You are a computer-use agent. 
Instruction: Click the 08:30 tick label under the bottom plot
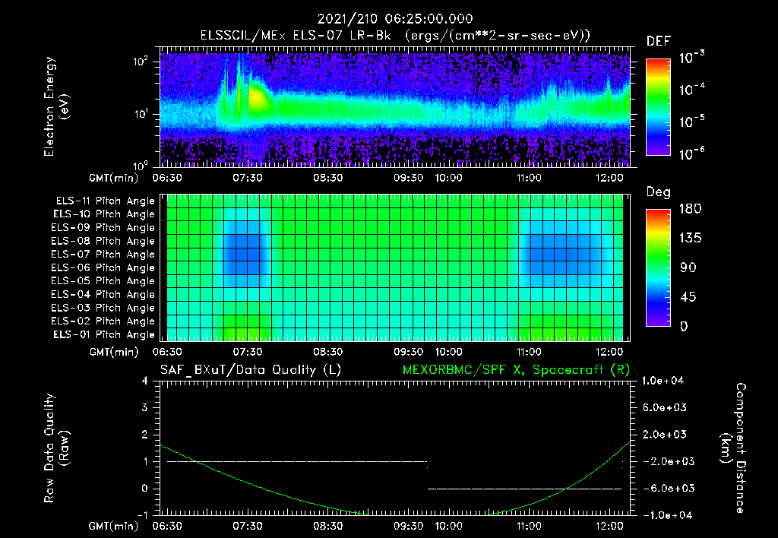pyautogui.click(x=328, y=526)
